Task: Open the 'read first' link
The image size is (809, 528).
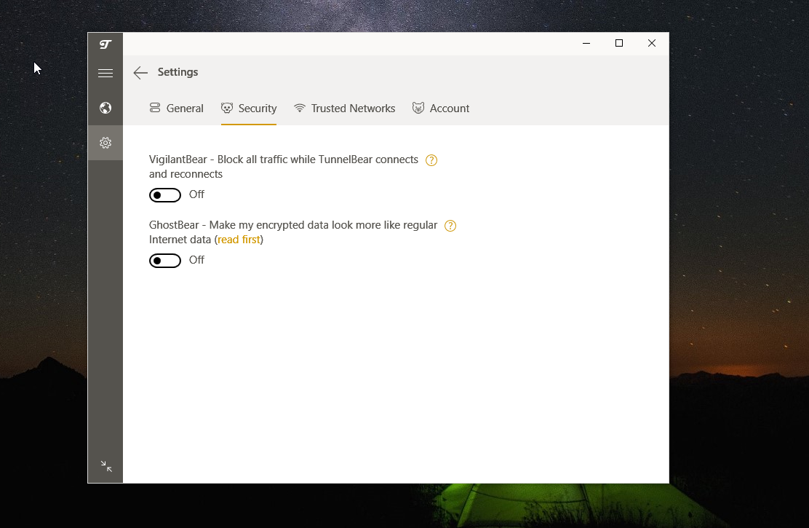Action: [239, 240]
